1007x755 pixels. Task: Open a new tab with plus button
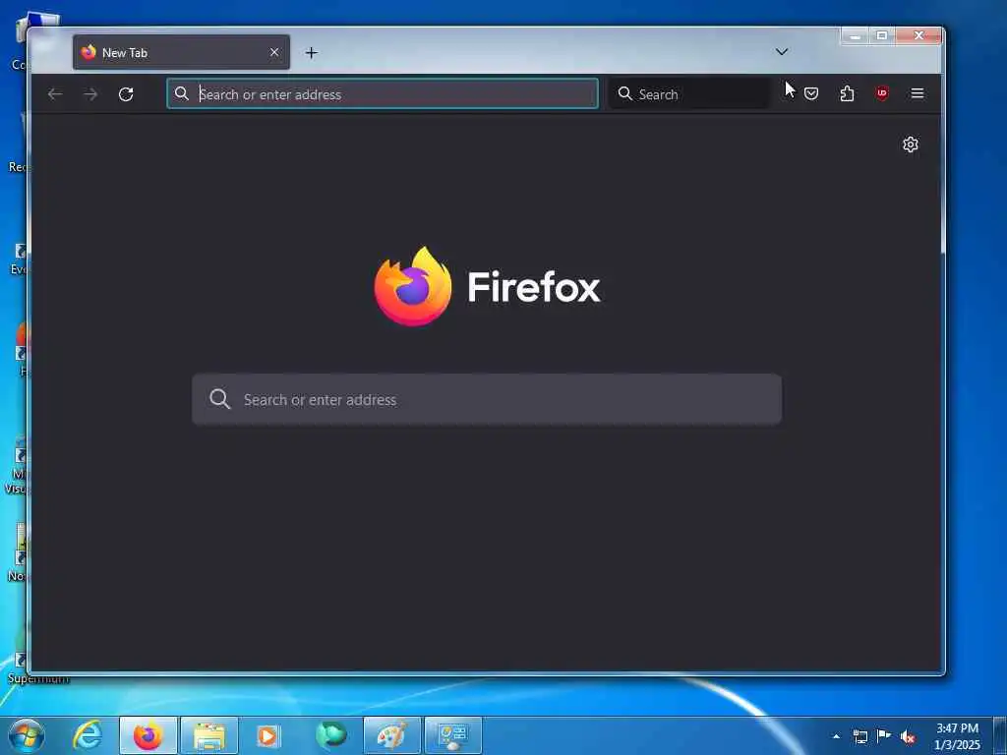point(312,53)
